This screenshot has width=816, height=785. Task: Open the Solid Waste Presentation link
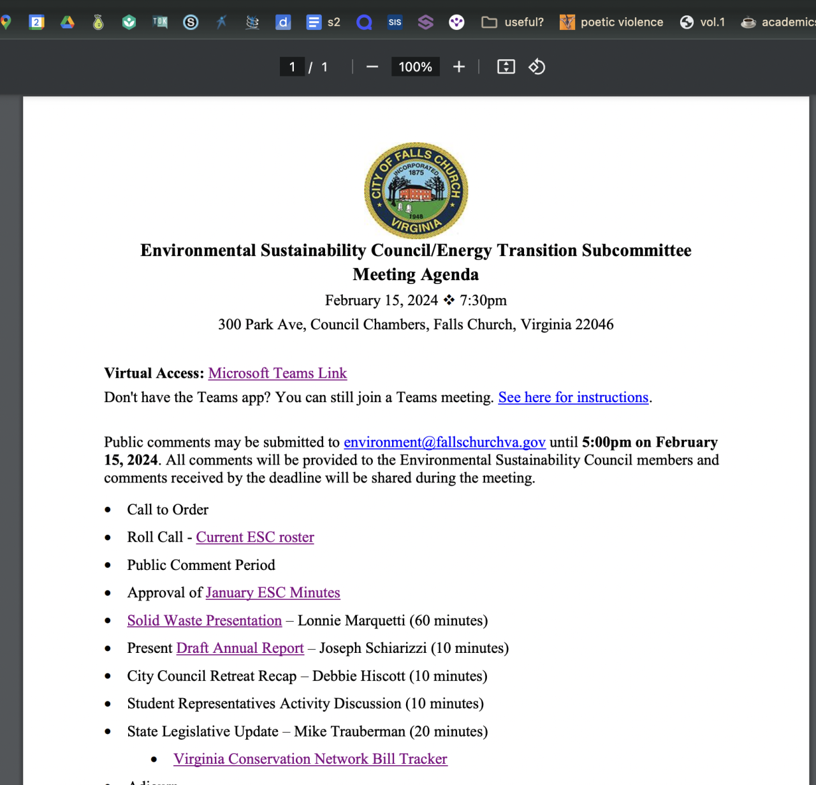click(x=205, y=621)
